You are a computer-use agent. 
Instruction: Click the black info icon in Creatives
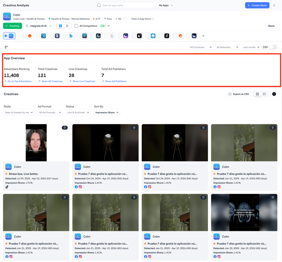(x=274, y=94)
